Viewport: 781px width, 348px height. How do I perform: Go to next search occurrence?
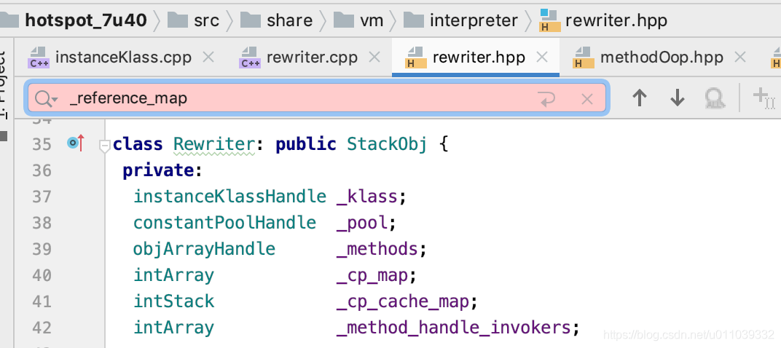point(678,98)
